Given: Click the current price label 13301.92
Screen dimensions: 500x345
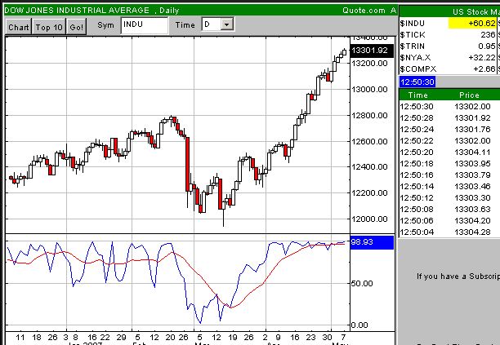Looking at the screenshot, I should point(372,51).
